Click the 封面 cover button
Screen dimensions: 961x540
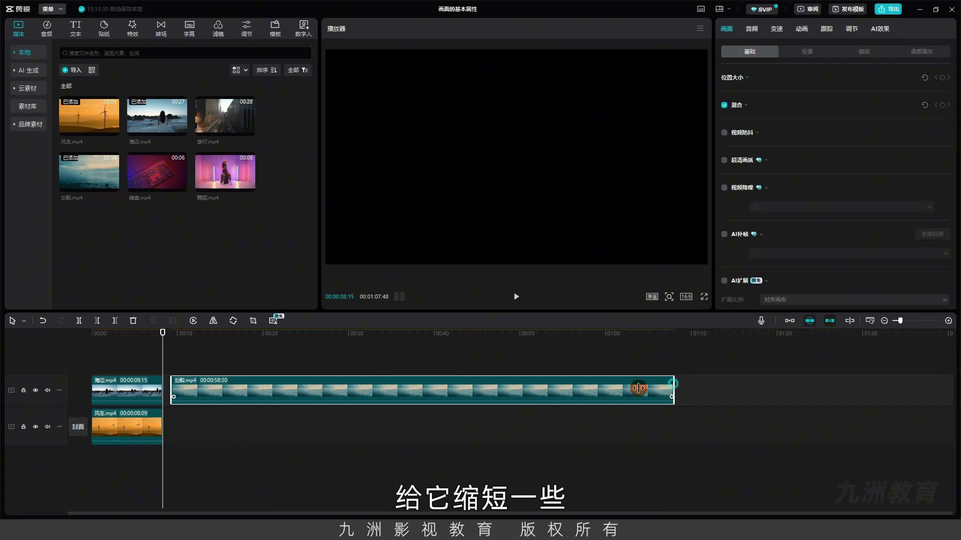tap(78, 426)
